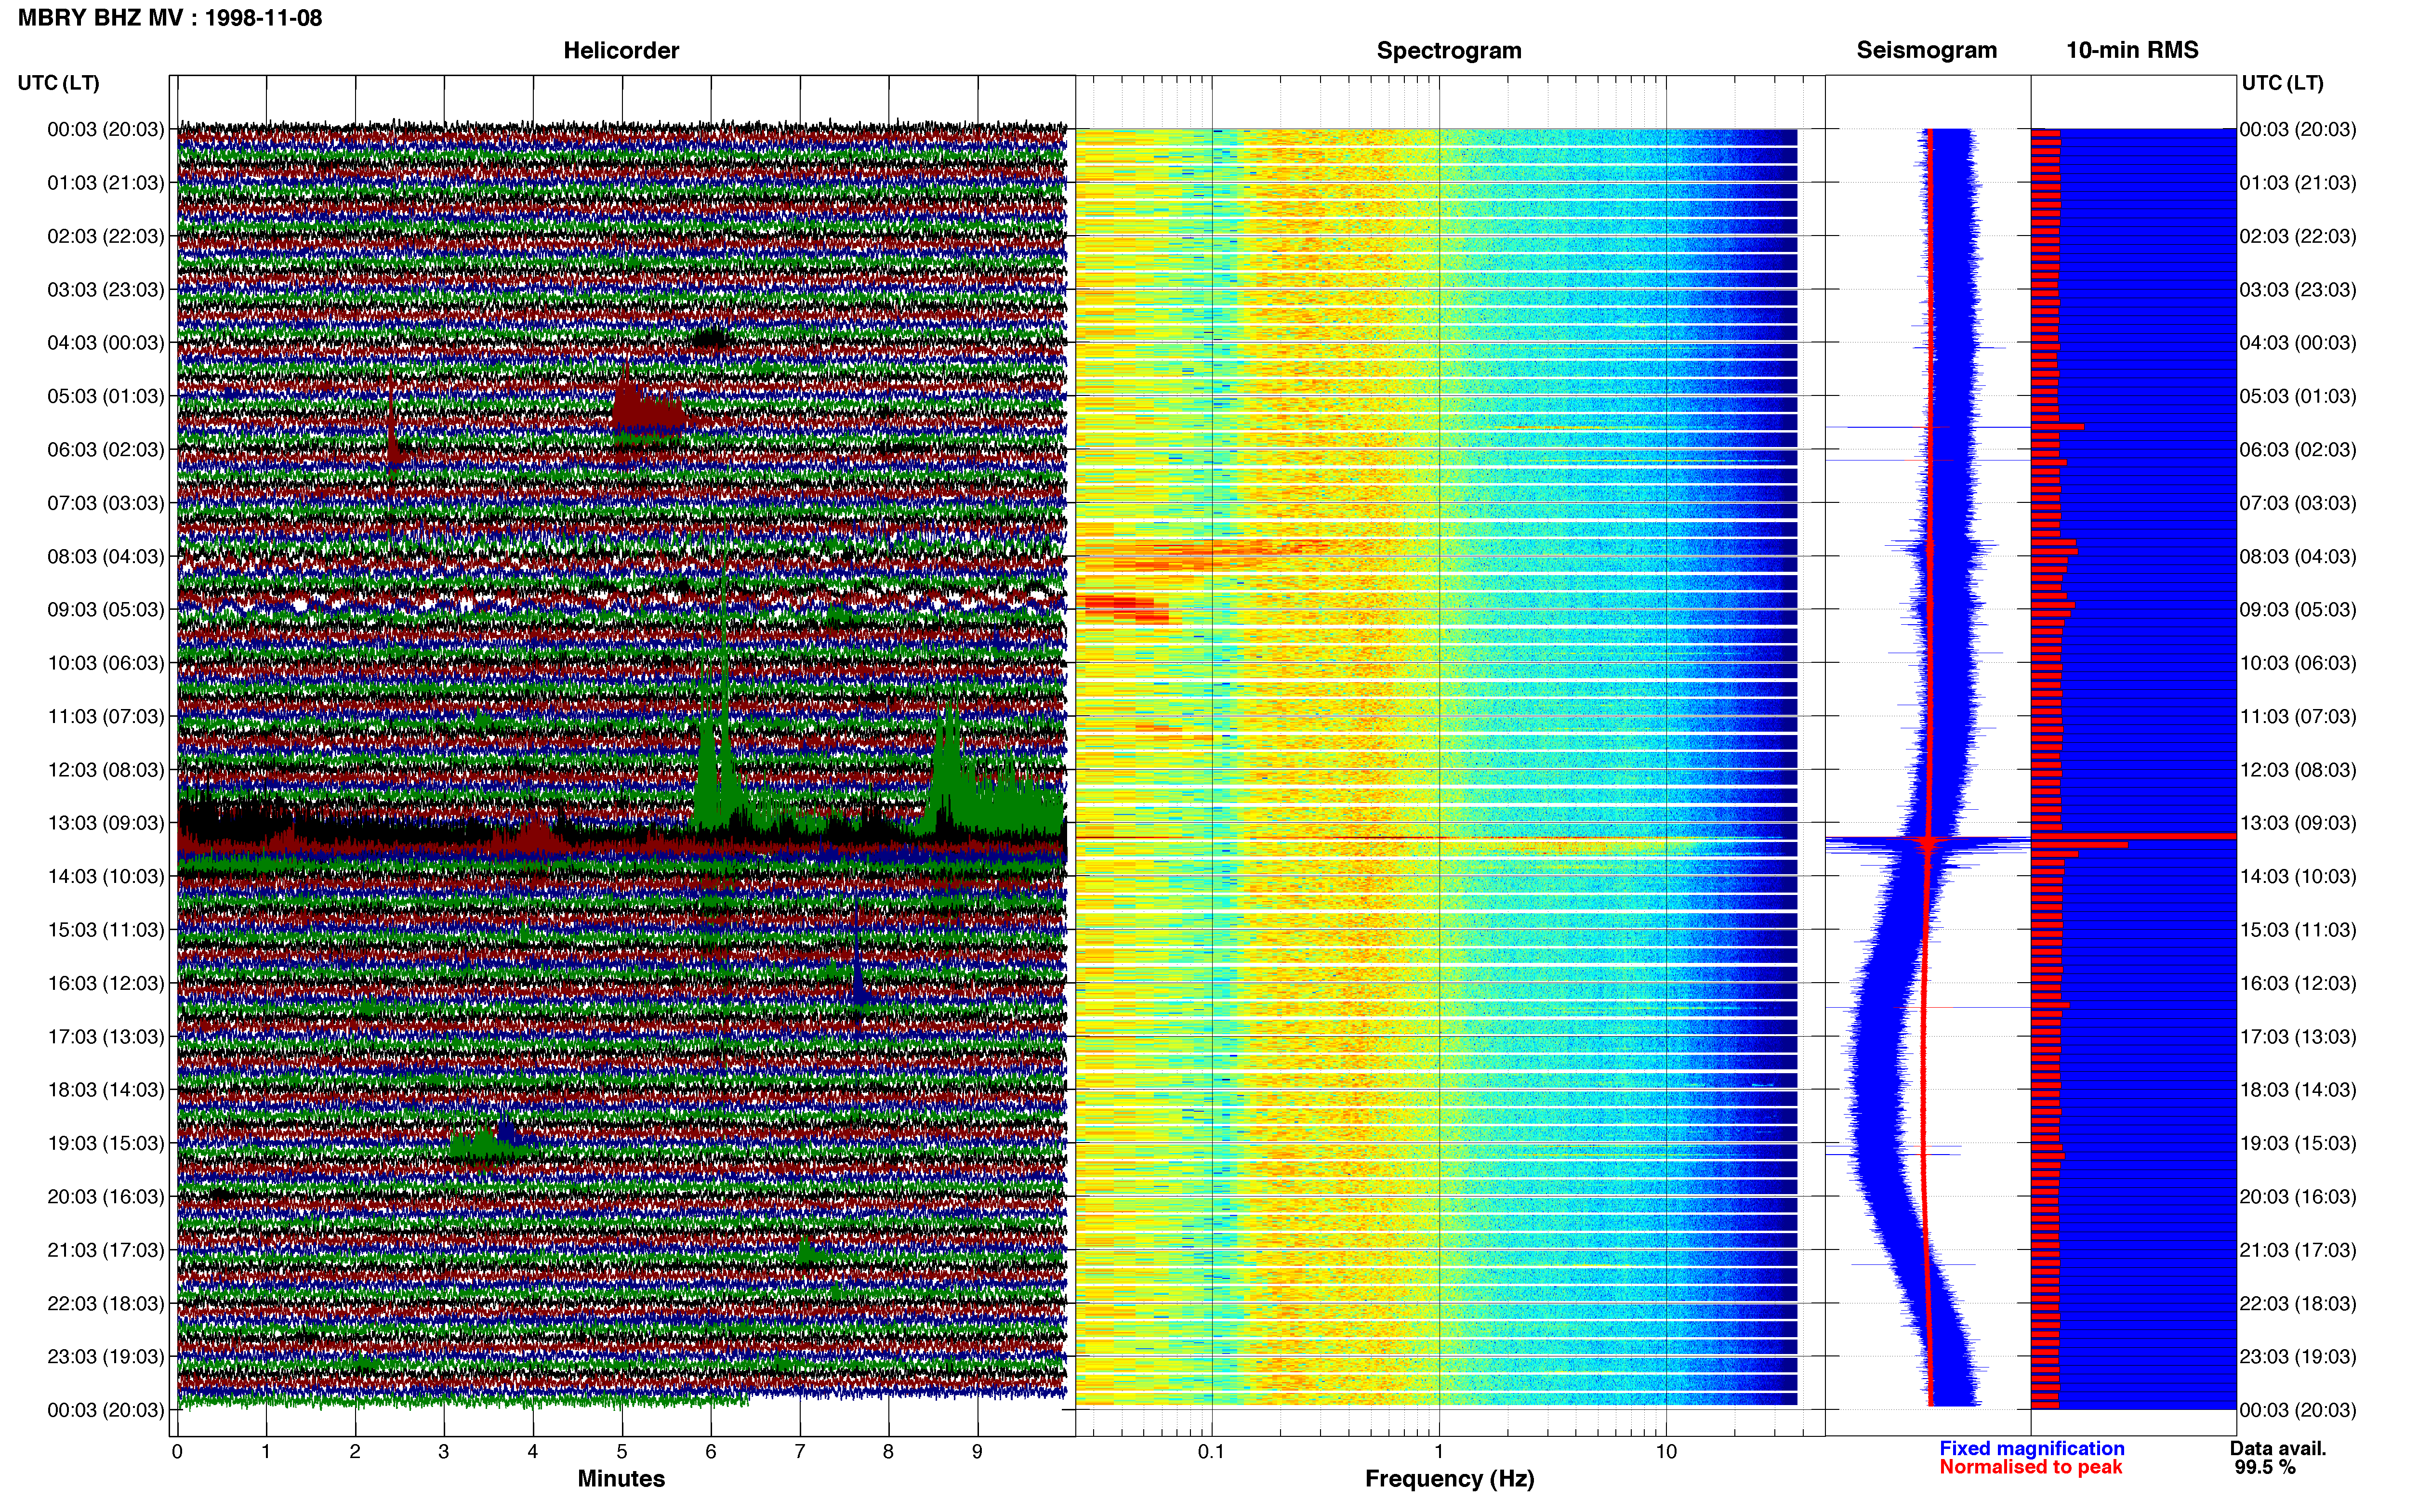This screenshot has width=2418, height=1512.
Task: Select the 'Helicorder' panel heading
Action: 621,50
